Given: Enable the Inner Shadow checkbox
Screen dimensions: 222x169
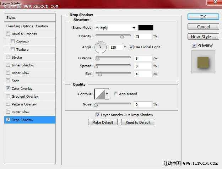Looking at the screenshot, I should pyautogui.click(x=8, y=65).
